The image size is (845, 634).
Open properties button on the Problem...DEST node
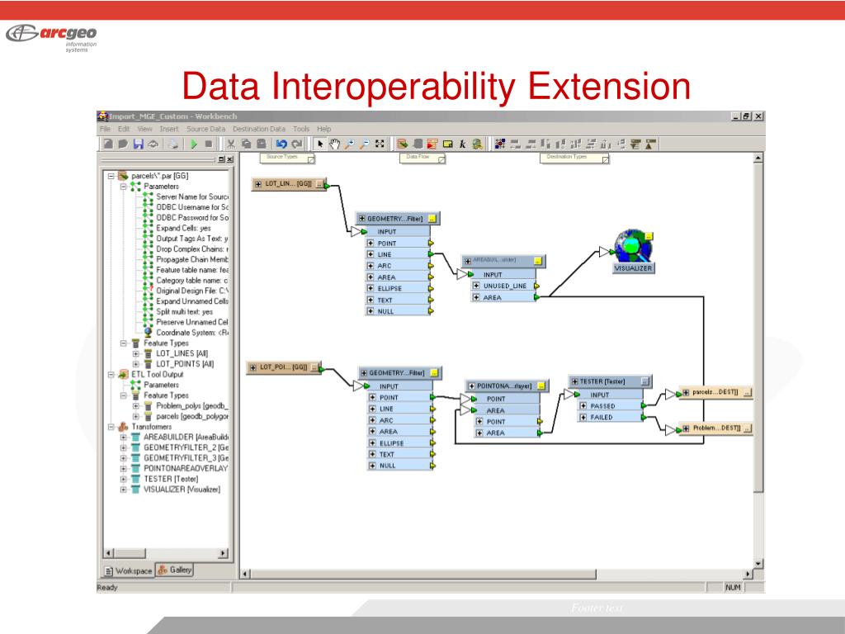747,428
